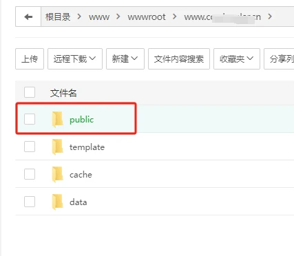Open the data folder icon

[57, 202]
